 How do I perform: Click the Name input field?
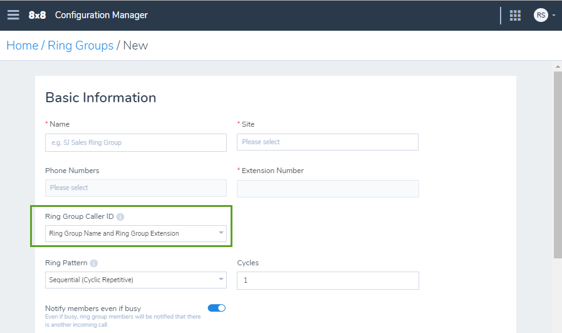point(136,142)
